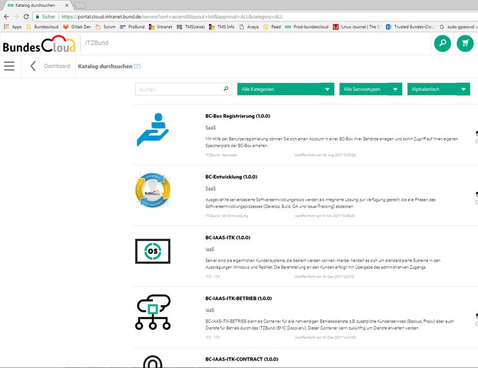Open the TMS(reise) bookmark
478x368 pixels.
click(191, 27)
